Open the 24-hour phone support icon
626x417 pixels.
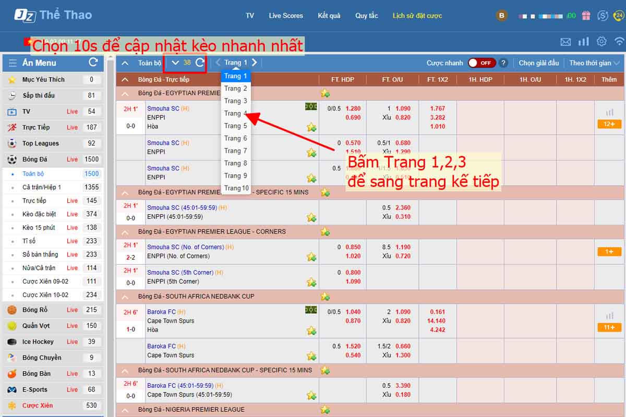619,16
